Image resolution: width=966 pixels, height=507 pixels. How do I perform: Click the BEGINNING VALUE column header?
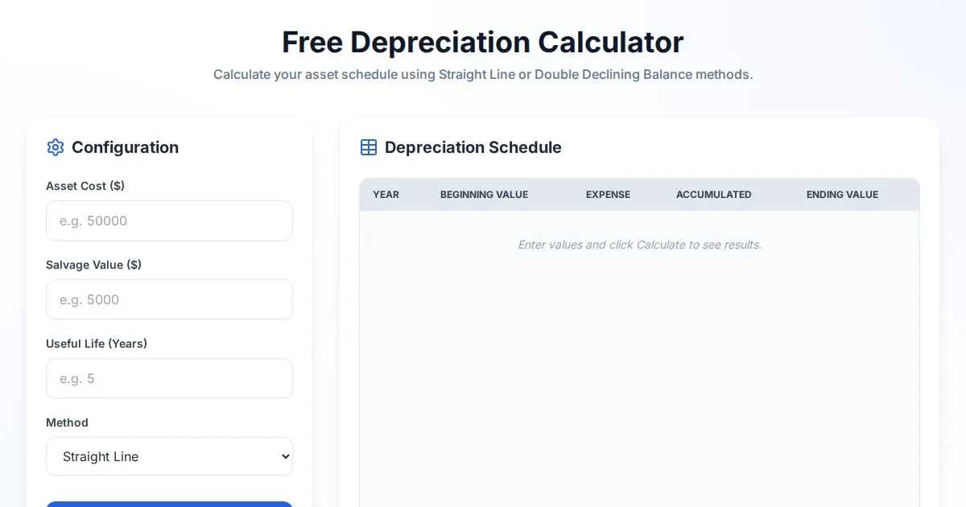(x=484, y=195)
